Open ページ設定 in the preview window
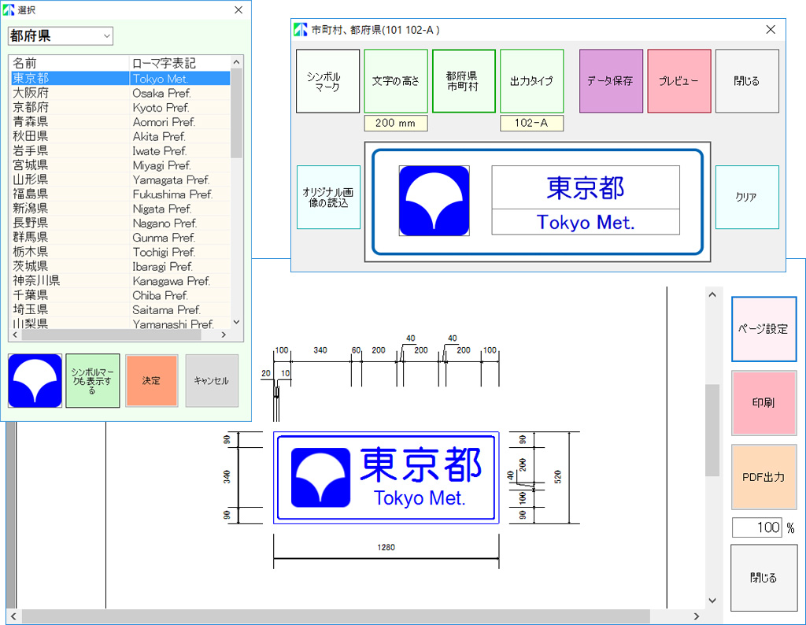 click(x=763, y=329)
